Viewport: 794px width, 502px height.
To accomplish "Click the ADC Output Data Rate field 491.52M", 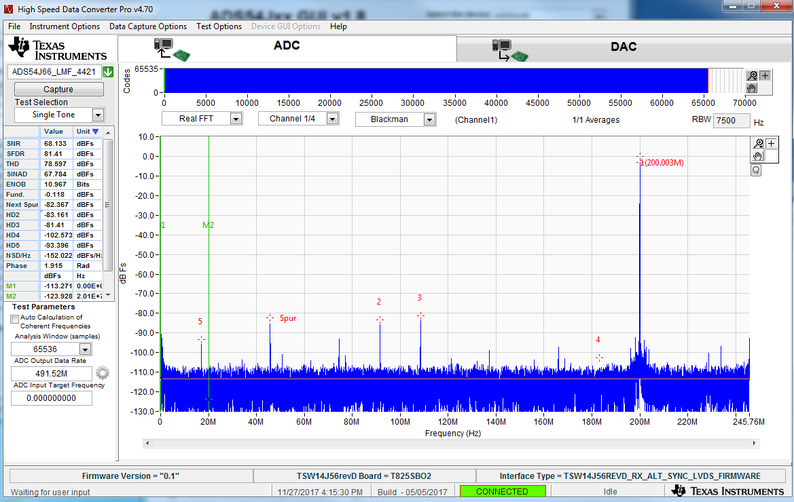I will click(52, 374).
